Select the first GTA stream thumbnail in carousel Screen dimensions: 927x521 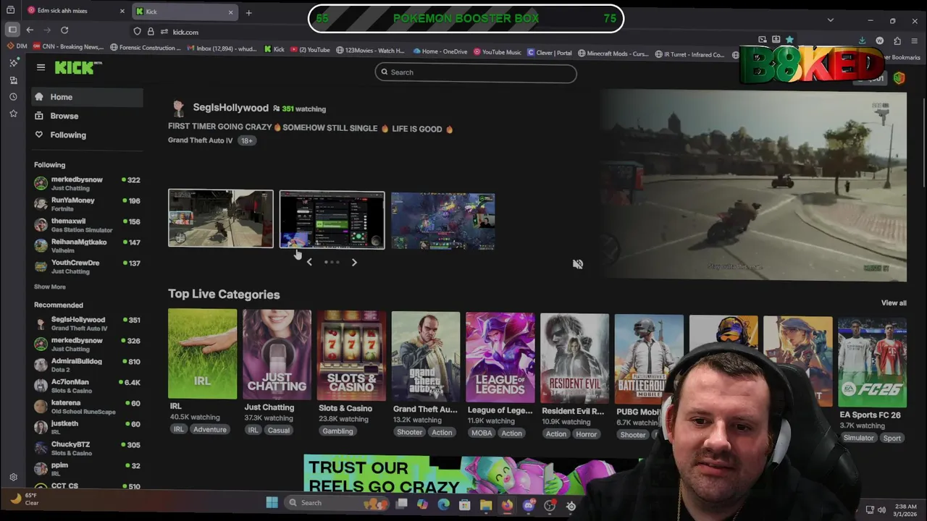coord(221,219)
